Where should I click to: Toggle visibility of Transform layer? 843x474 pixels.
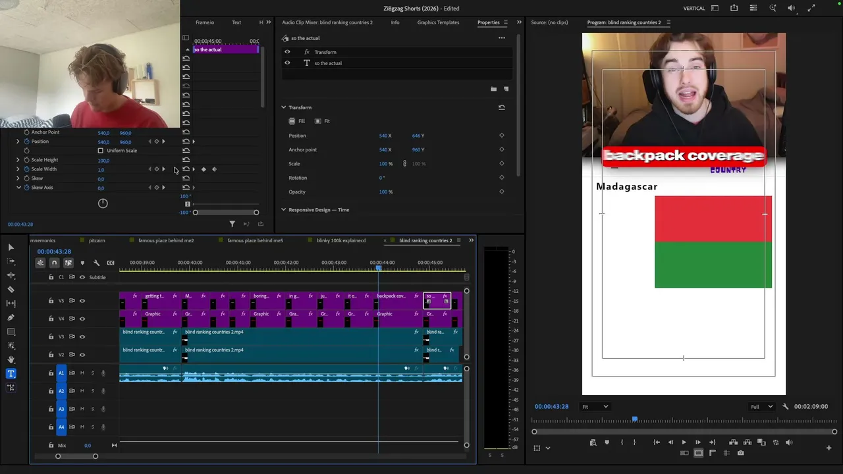pyautogui.click(x=287, y=52)
